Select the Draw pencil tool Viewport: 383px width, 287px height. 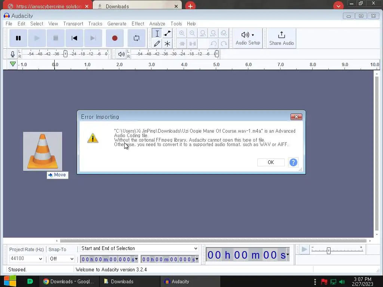click(157, 44)
